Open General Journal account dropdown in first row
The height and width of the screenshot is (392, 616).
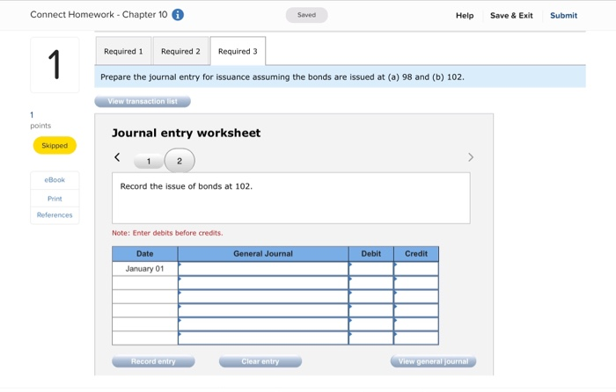(x=263, y=269)
